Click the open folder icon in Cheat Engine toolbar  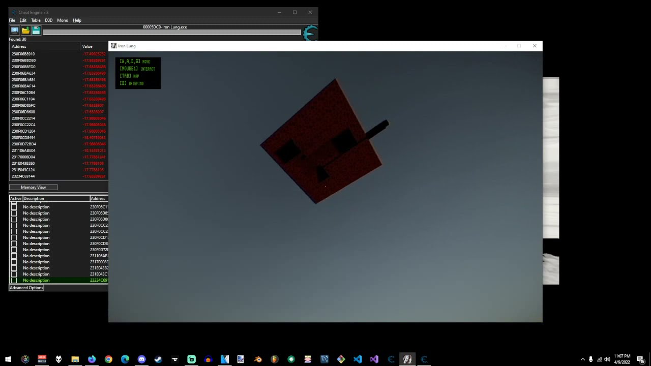point(25,31)
